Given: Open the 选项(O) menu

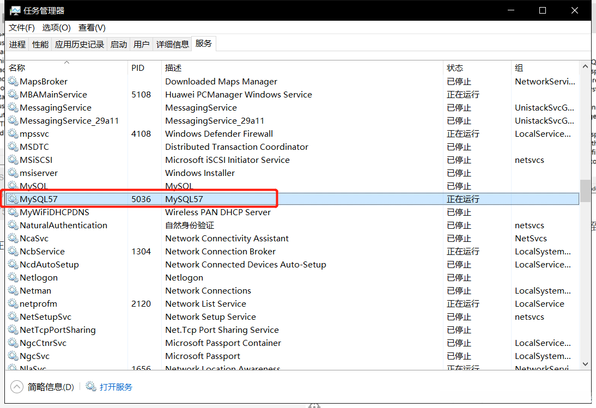Looking at the screenshot, I should point(56,28).
